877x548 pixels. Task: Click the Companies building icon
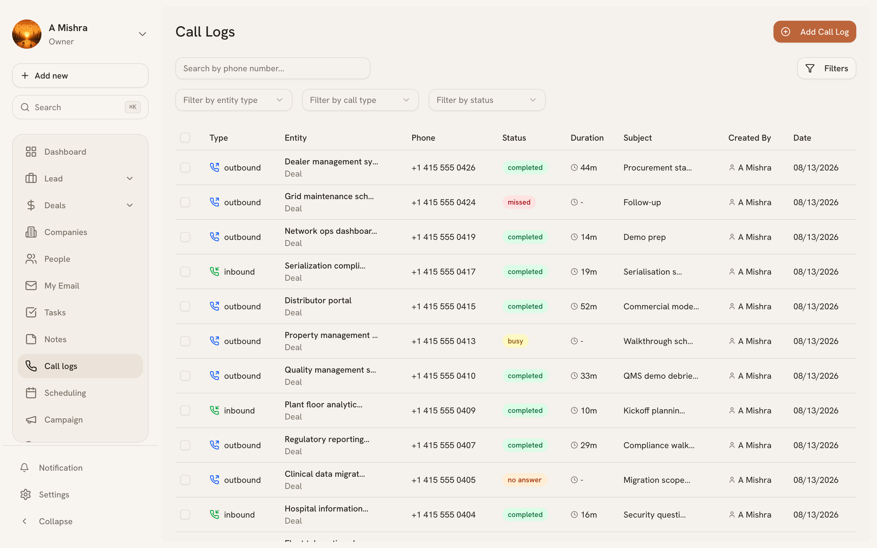pos(31,232)
